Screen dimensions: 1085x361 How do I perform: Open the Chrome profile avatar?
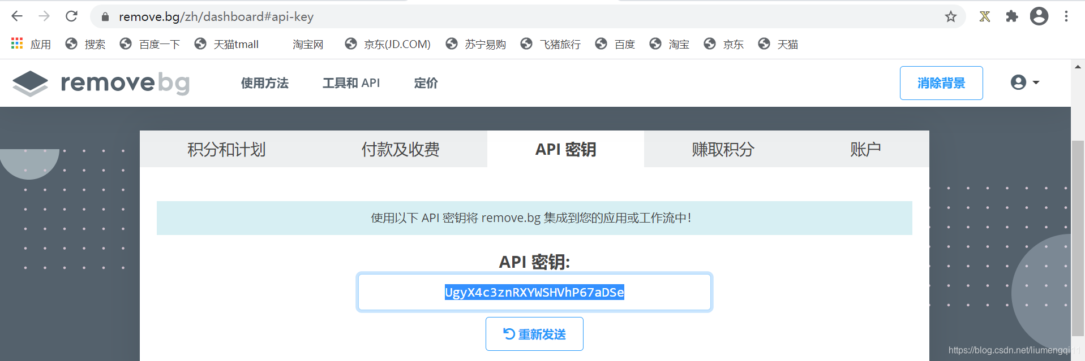pos(1039,16)
